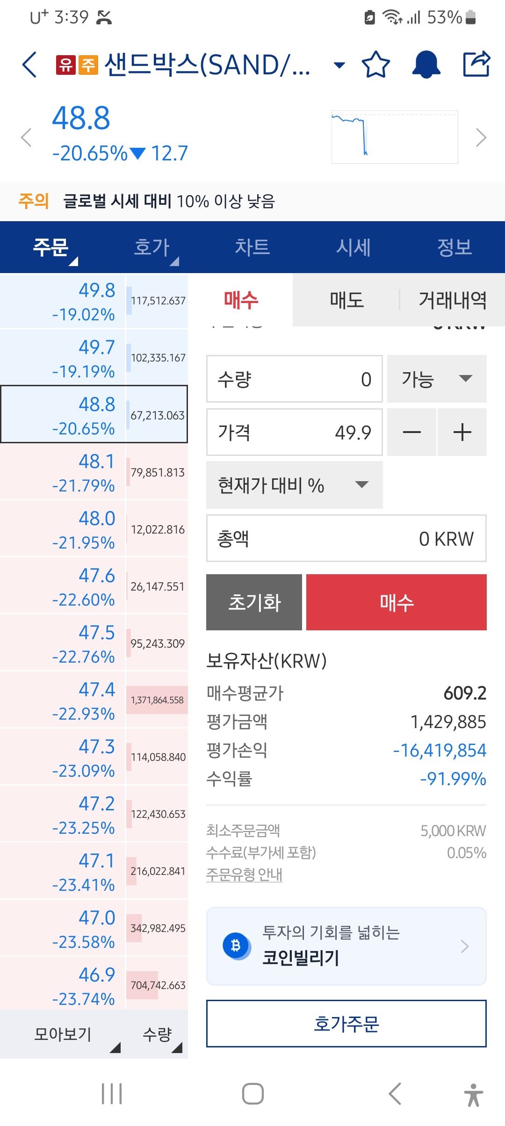Screen dimensions: 505x1126
Task: Open the 거래내역 tab
Action: [453, 300]
